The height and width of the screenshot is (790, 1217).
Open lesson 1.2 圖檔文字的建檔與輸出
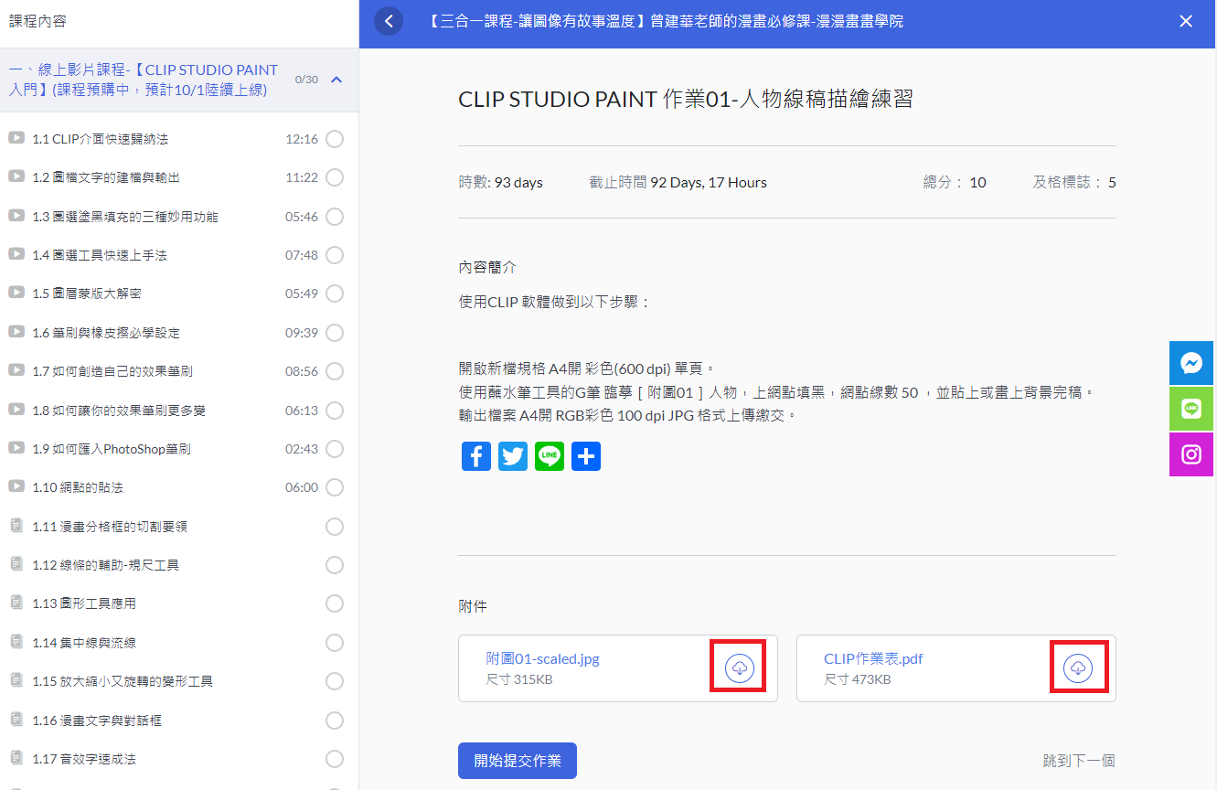click(106, 177)
